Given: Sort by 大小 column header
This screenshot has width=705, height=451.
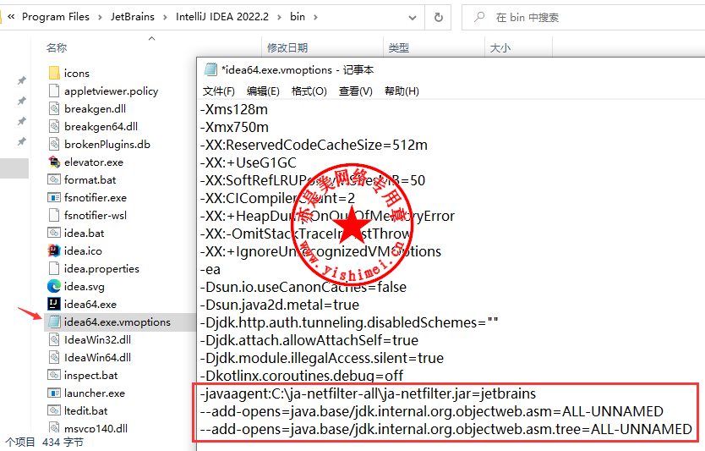Looking at the screenshot, I should click(500, 47).
